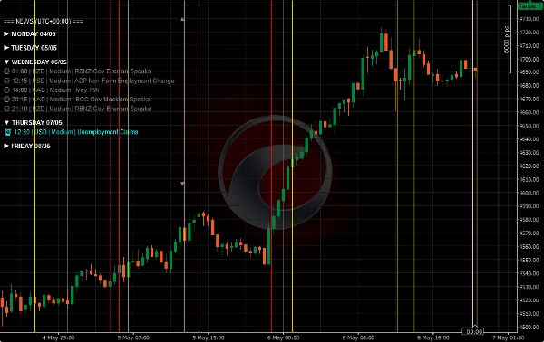Click the downward triangle marker at 4610 level
The image size is (544, 342).
(x=182, y=184)
